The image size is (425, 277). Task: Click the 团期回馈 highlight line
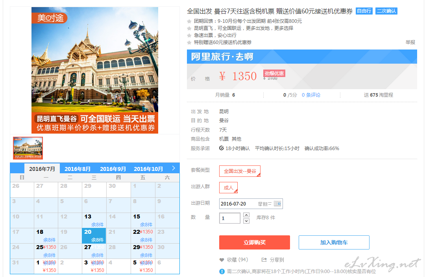coord(248,21)
